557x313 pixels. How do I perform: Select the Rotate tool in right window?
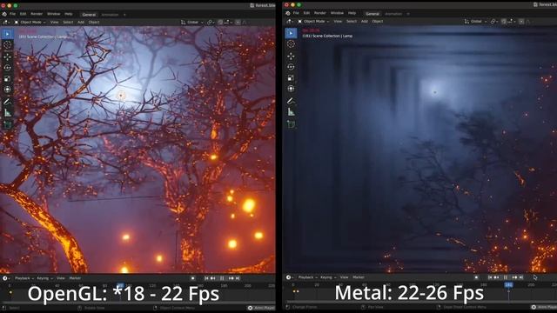[x=291, y=67]
